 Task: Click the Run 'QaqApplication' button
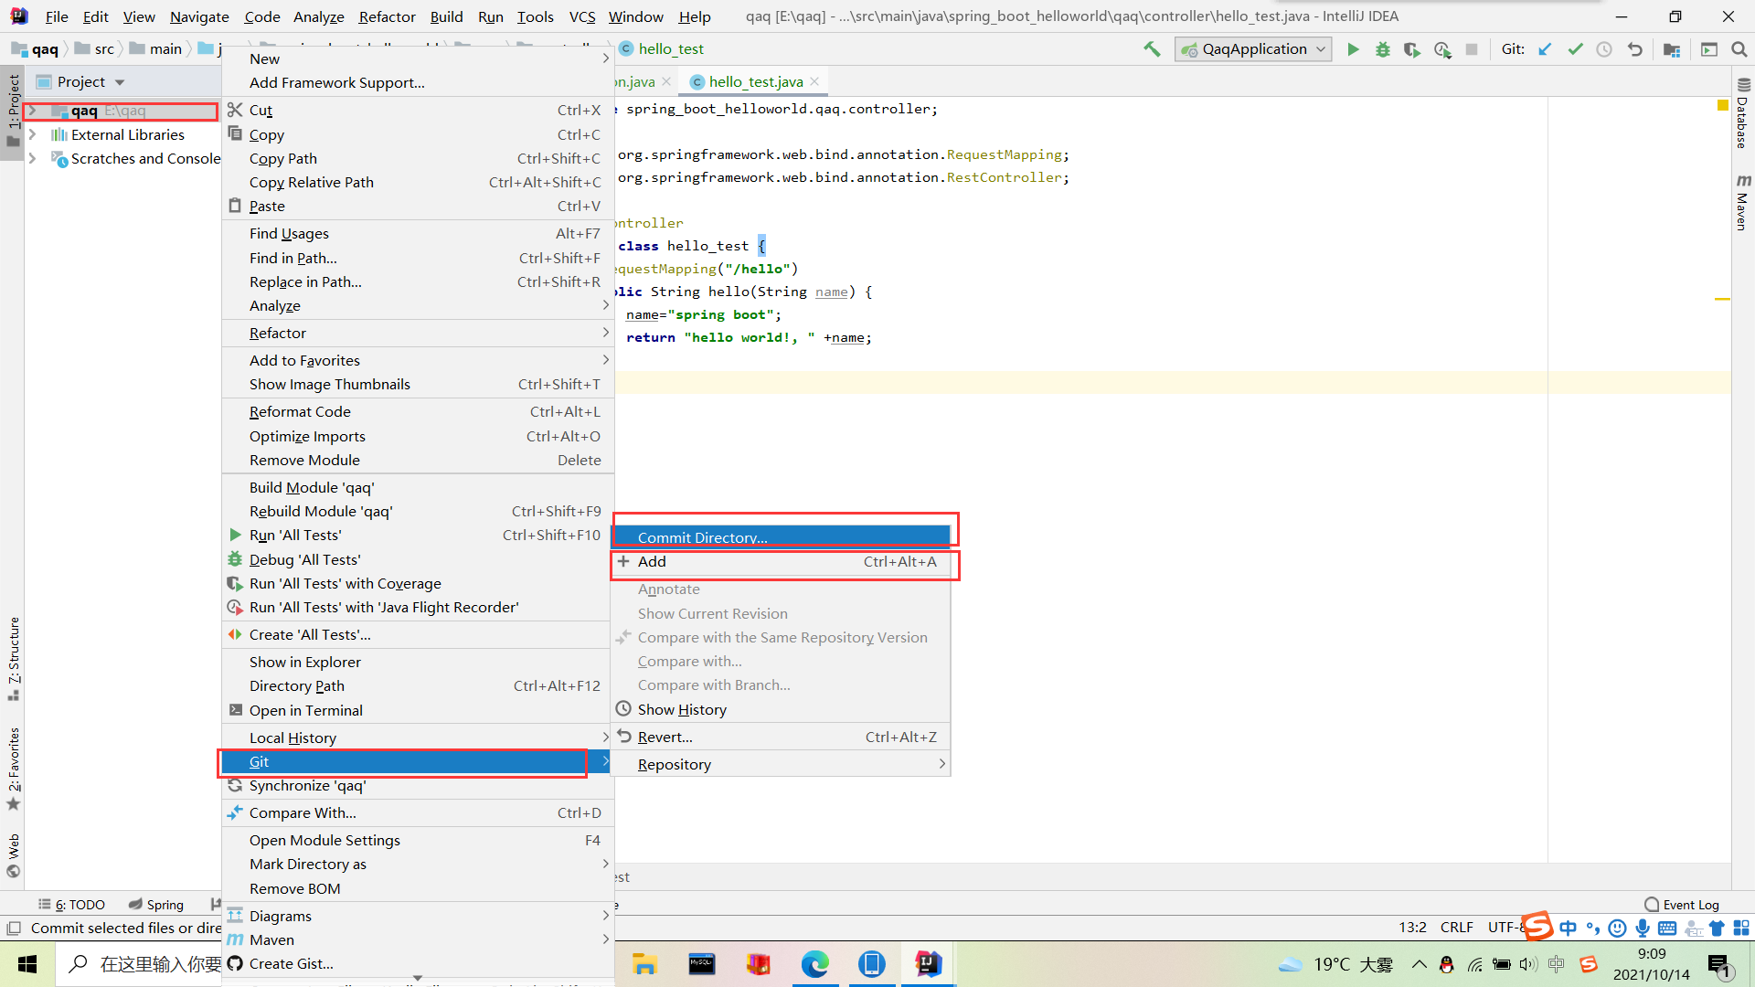[1353, 48]
